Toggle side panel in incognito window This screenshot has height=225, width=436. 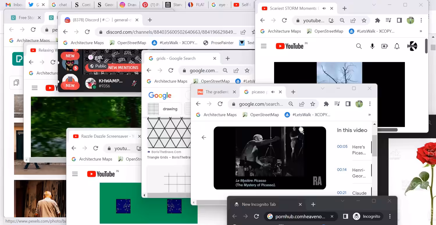click(x=345, y=216)
